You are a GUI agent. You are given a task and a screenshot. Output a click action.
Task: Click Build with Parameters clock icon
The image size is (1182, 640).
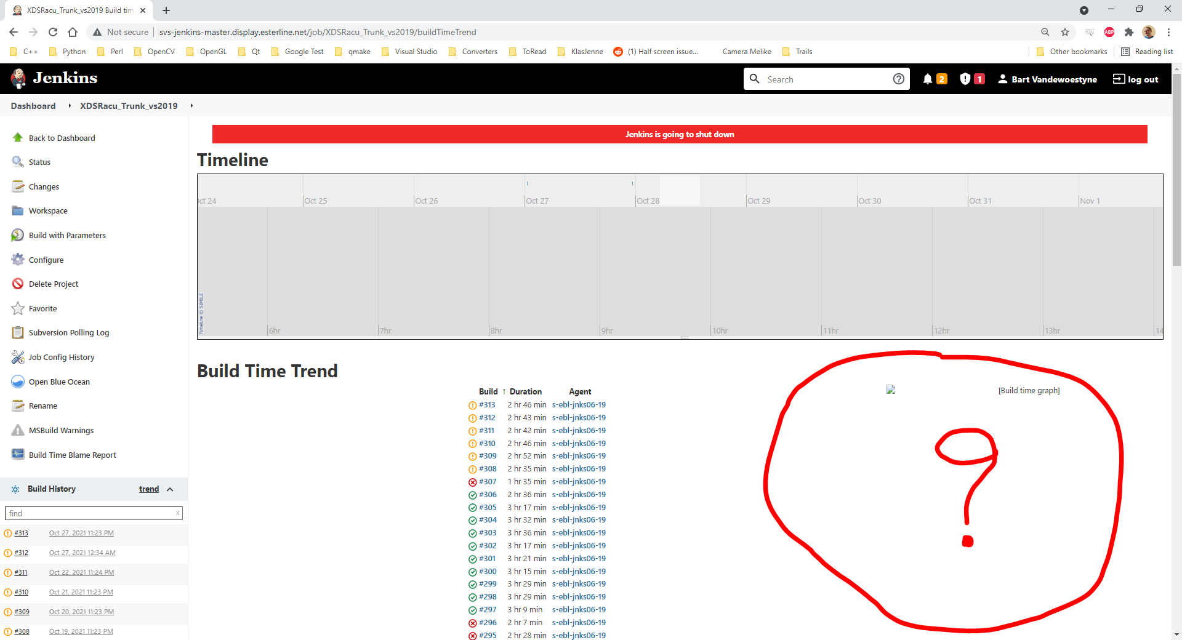(18, 235)
